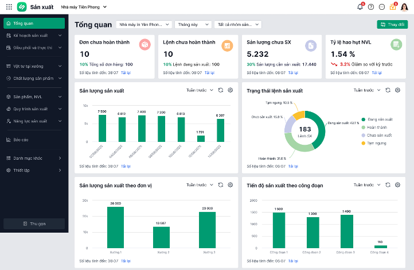The width and height of the screenshot is (414, 270).
Task: Open the gift box icon in header
Action: pyautogui.click(x=393, y=7)
